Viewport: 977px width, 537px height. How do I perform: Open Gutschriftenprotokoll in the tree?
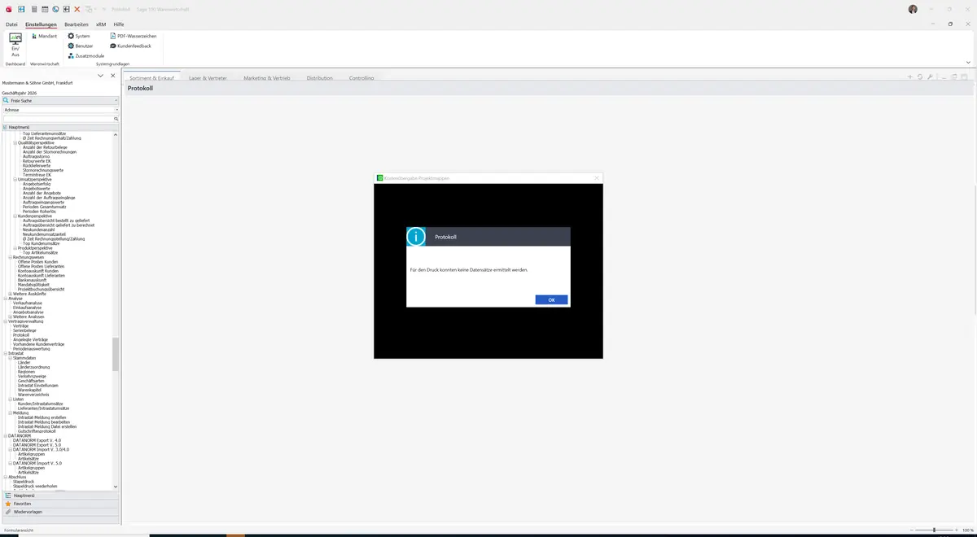(37, 431)
